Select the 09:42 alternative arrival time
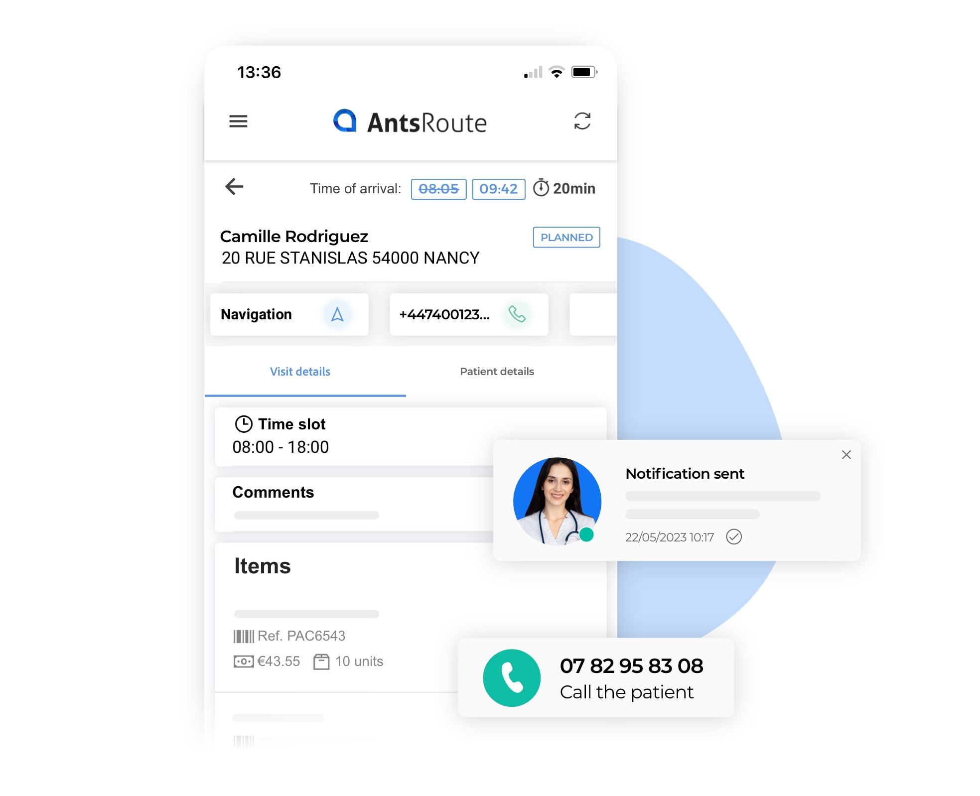 tap(499, 188)
